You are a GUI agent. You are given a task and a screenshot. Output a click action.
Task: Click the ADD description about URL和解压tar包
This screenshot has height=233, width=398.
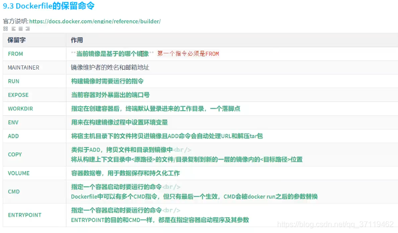167,136
